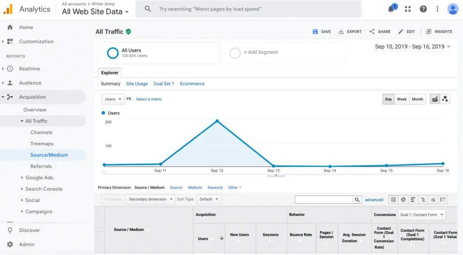
Task: Switch chart to motion chart view
Action: coord(445,99)
